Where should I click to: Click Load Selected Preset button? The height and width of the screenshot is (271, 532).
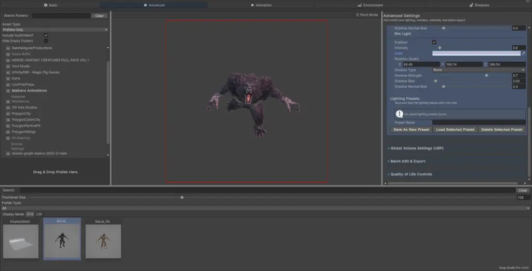coord(455,129)
